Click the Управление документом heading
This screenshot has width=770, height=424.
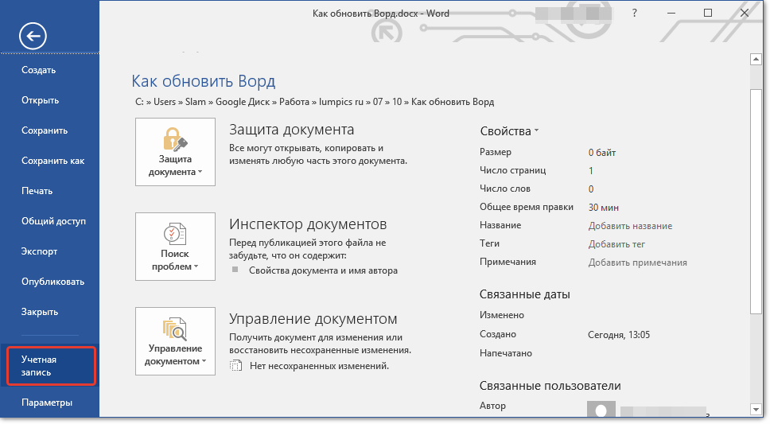pos(313,319)
